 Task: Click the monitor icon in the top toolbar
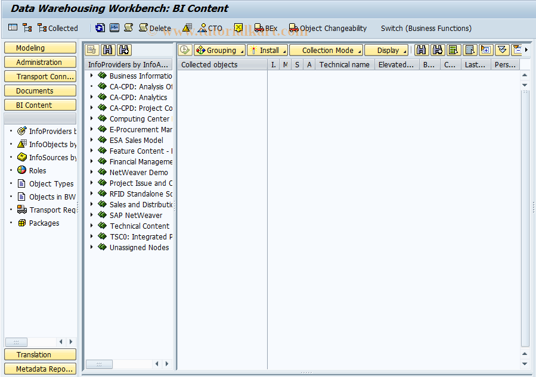point(114,28)
